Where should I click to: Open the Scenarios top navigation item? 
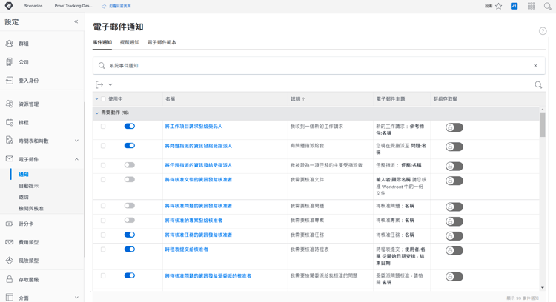pos(33,6)
